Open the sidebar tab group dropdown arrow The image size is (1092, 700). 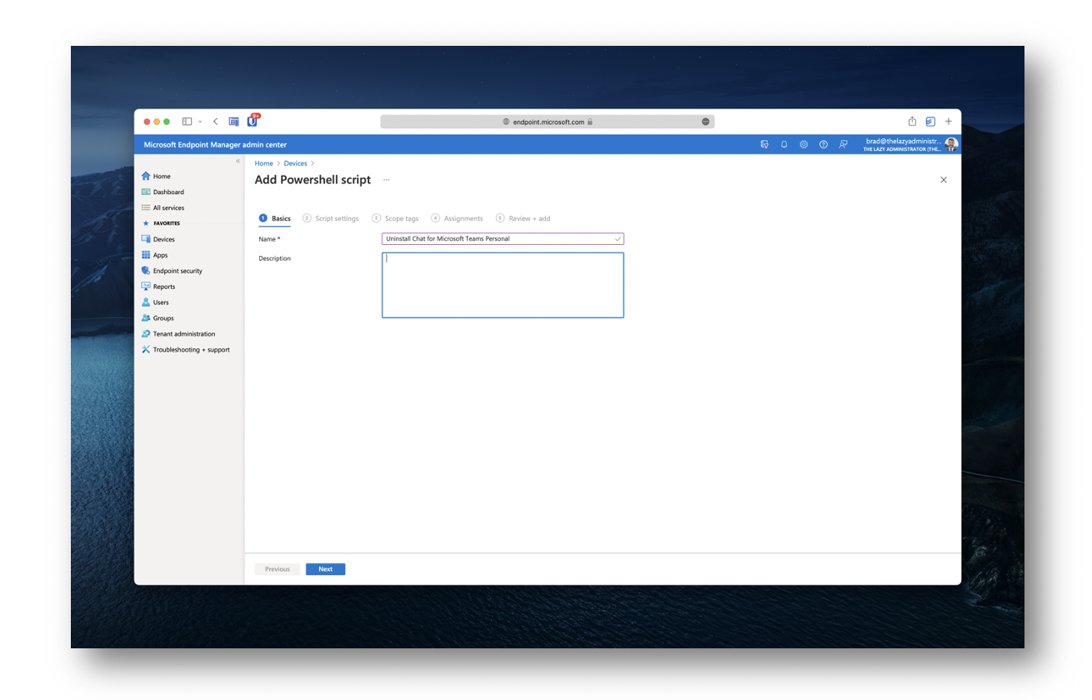coord(200,122)
